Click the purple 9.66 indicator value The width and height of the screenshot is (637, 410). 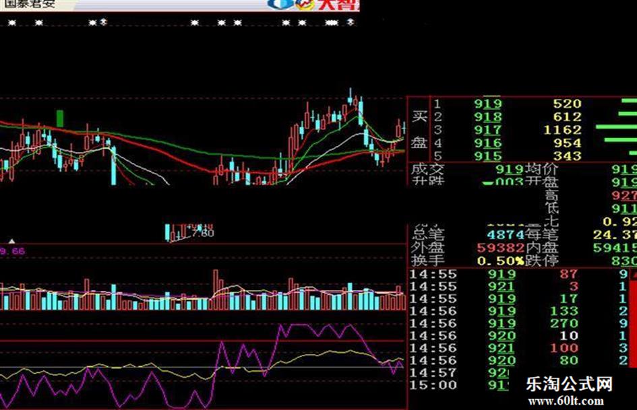click(13, 251)
